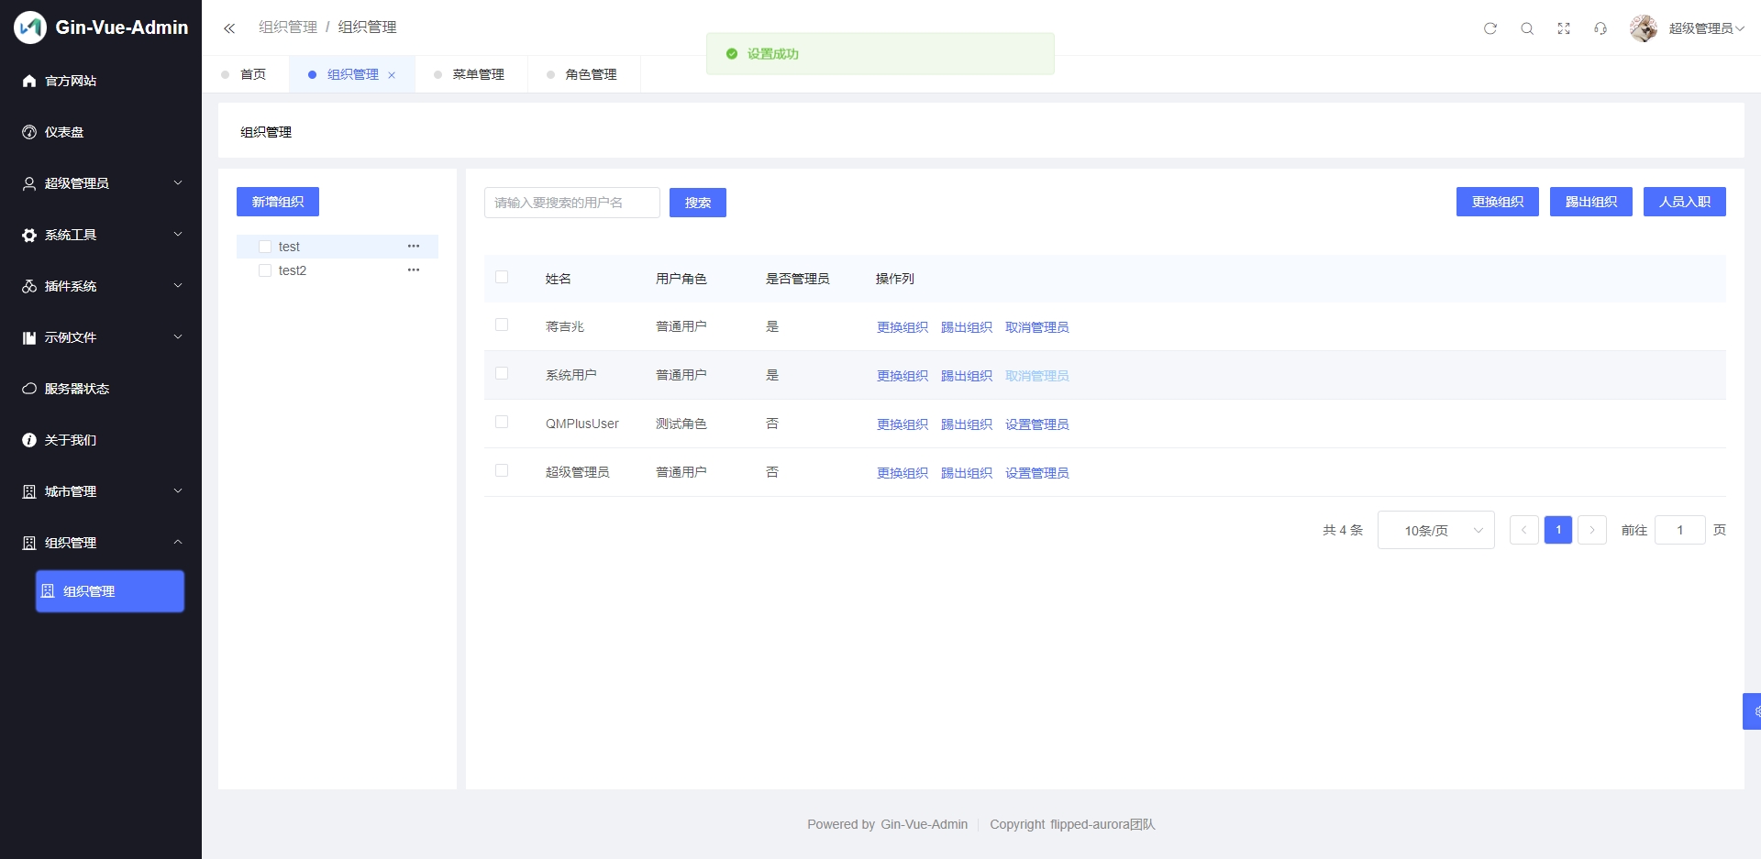Open 仪表盘 in sidebar
This screenshot has width=1761, height=859.
tap(101, 132)
